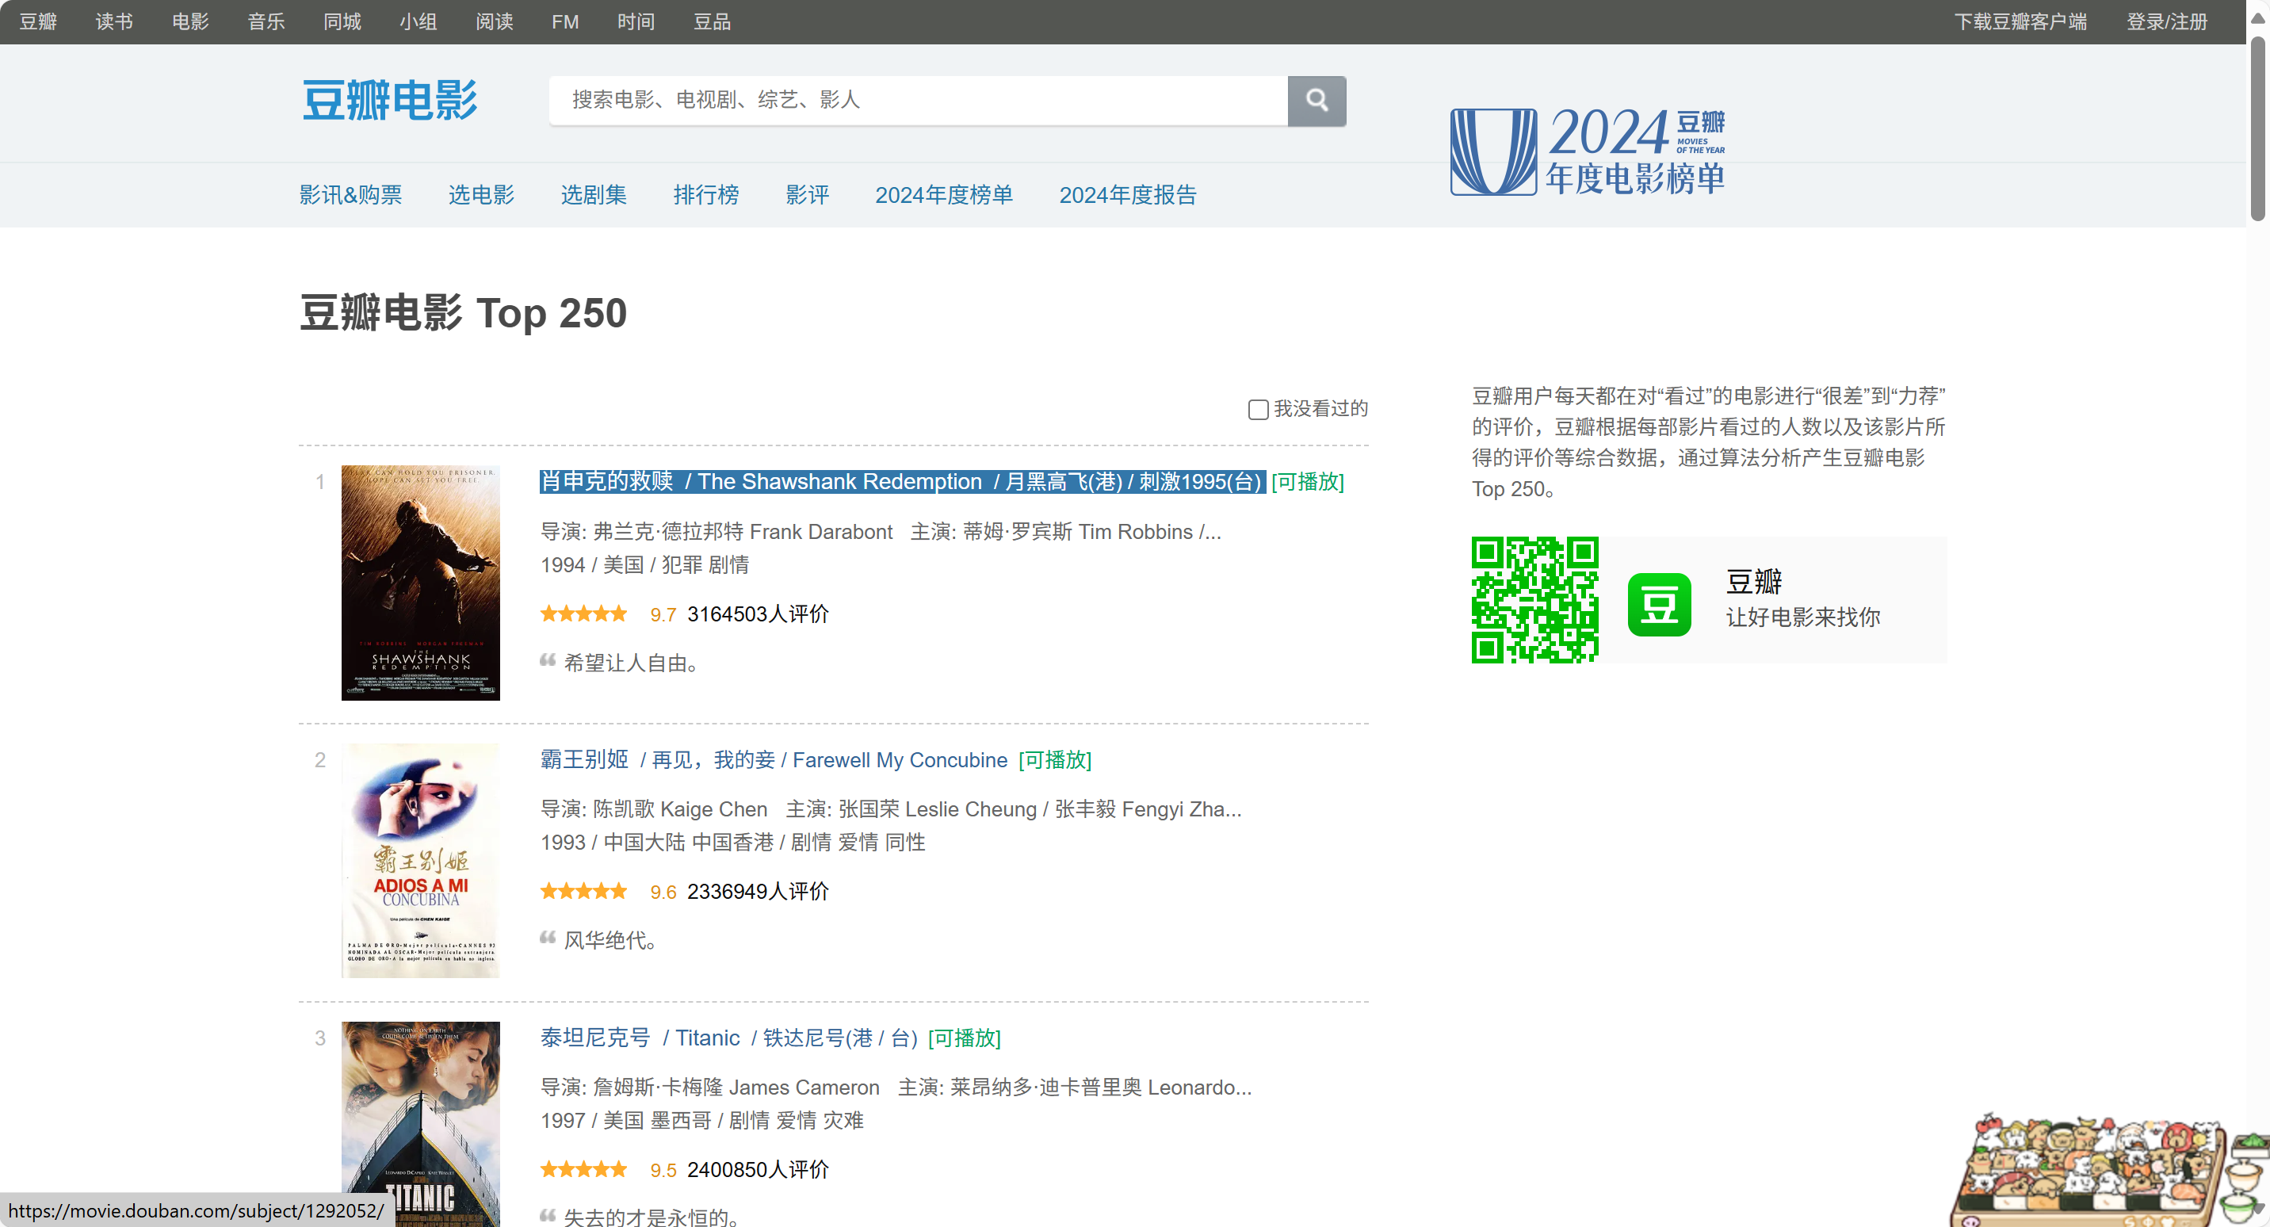The height and width of the screenshot is (1227, 2270).
Task: Go to 影讯&购票 tab
Action: point(350,195)
